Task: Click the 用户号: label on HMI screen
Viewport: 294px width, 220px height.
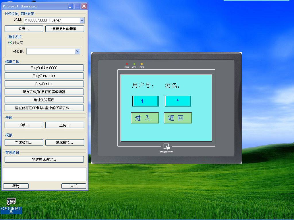Action: click(x=143, y=85)
